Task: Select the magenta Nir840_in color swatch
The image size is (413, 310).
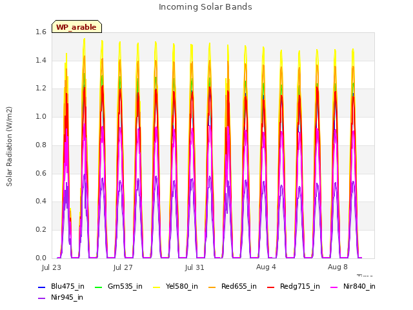Action: tap(334, 287)
